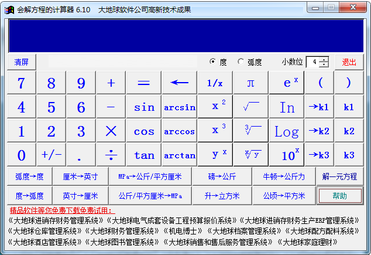Image resolution: width=371 pixels, height=255 pixels.
Task: Recall memory k1
Action: [349, 107]
